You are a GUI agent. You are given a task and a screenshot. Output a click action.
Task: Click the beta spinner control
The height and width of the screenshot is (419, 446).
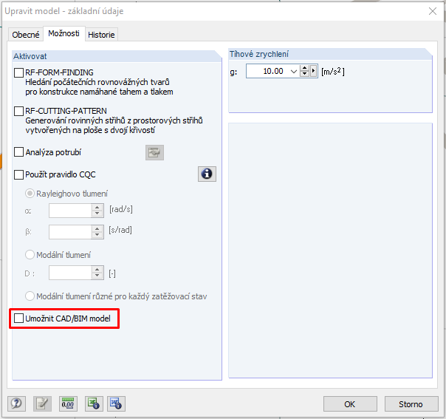(97, 232)
